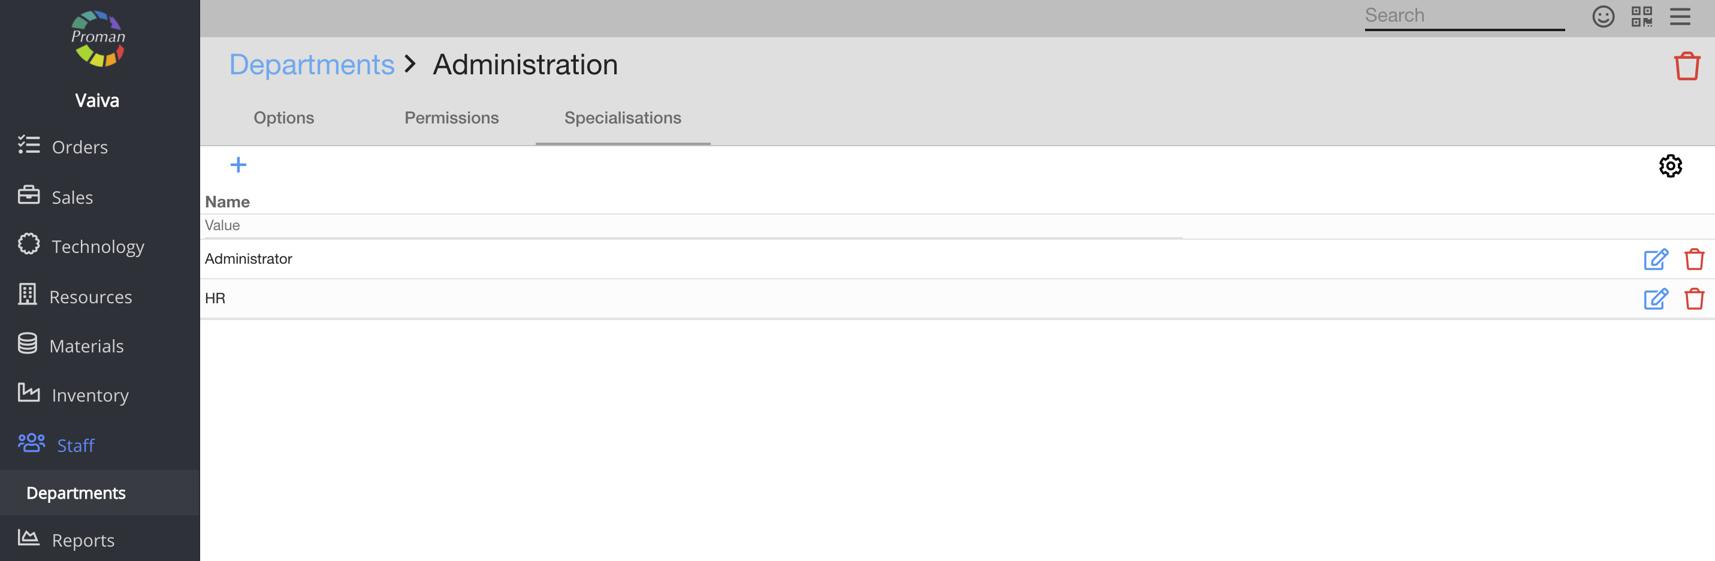Edit the HR specialisation
The height and width of the screenshot is (561, 1715).
pyautogui.click(x=1655, y=298)
